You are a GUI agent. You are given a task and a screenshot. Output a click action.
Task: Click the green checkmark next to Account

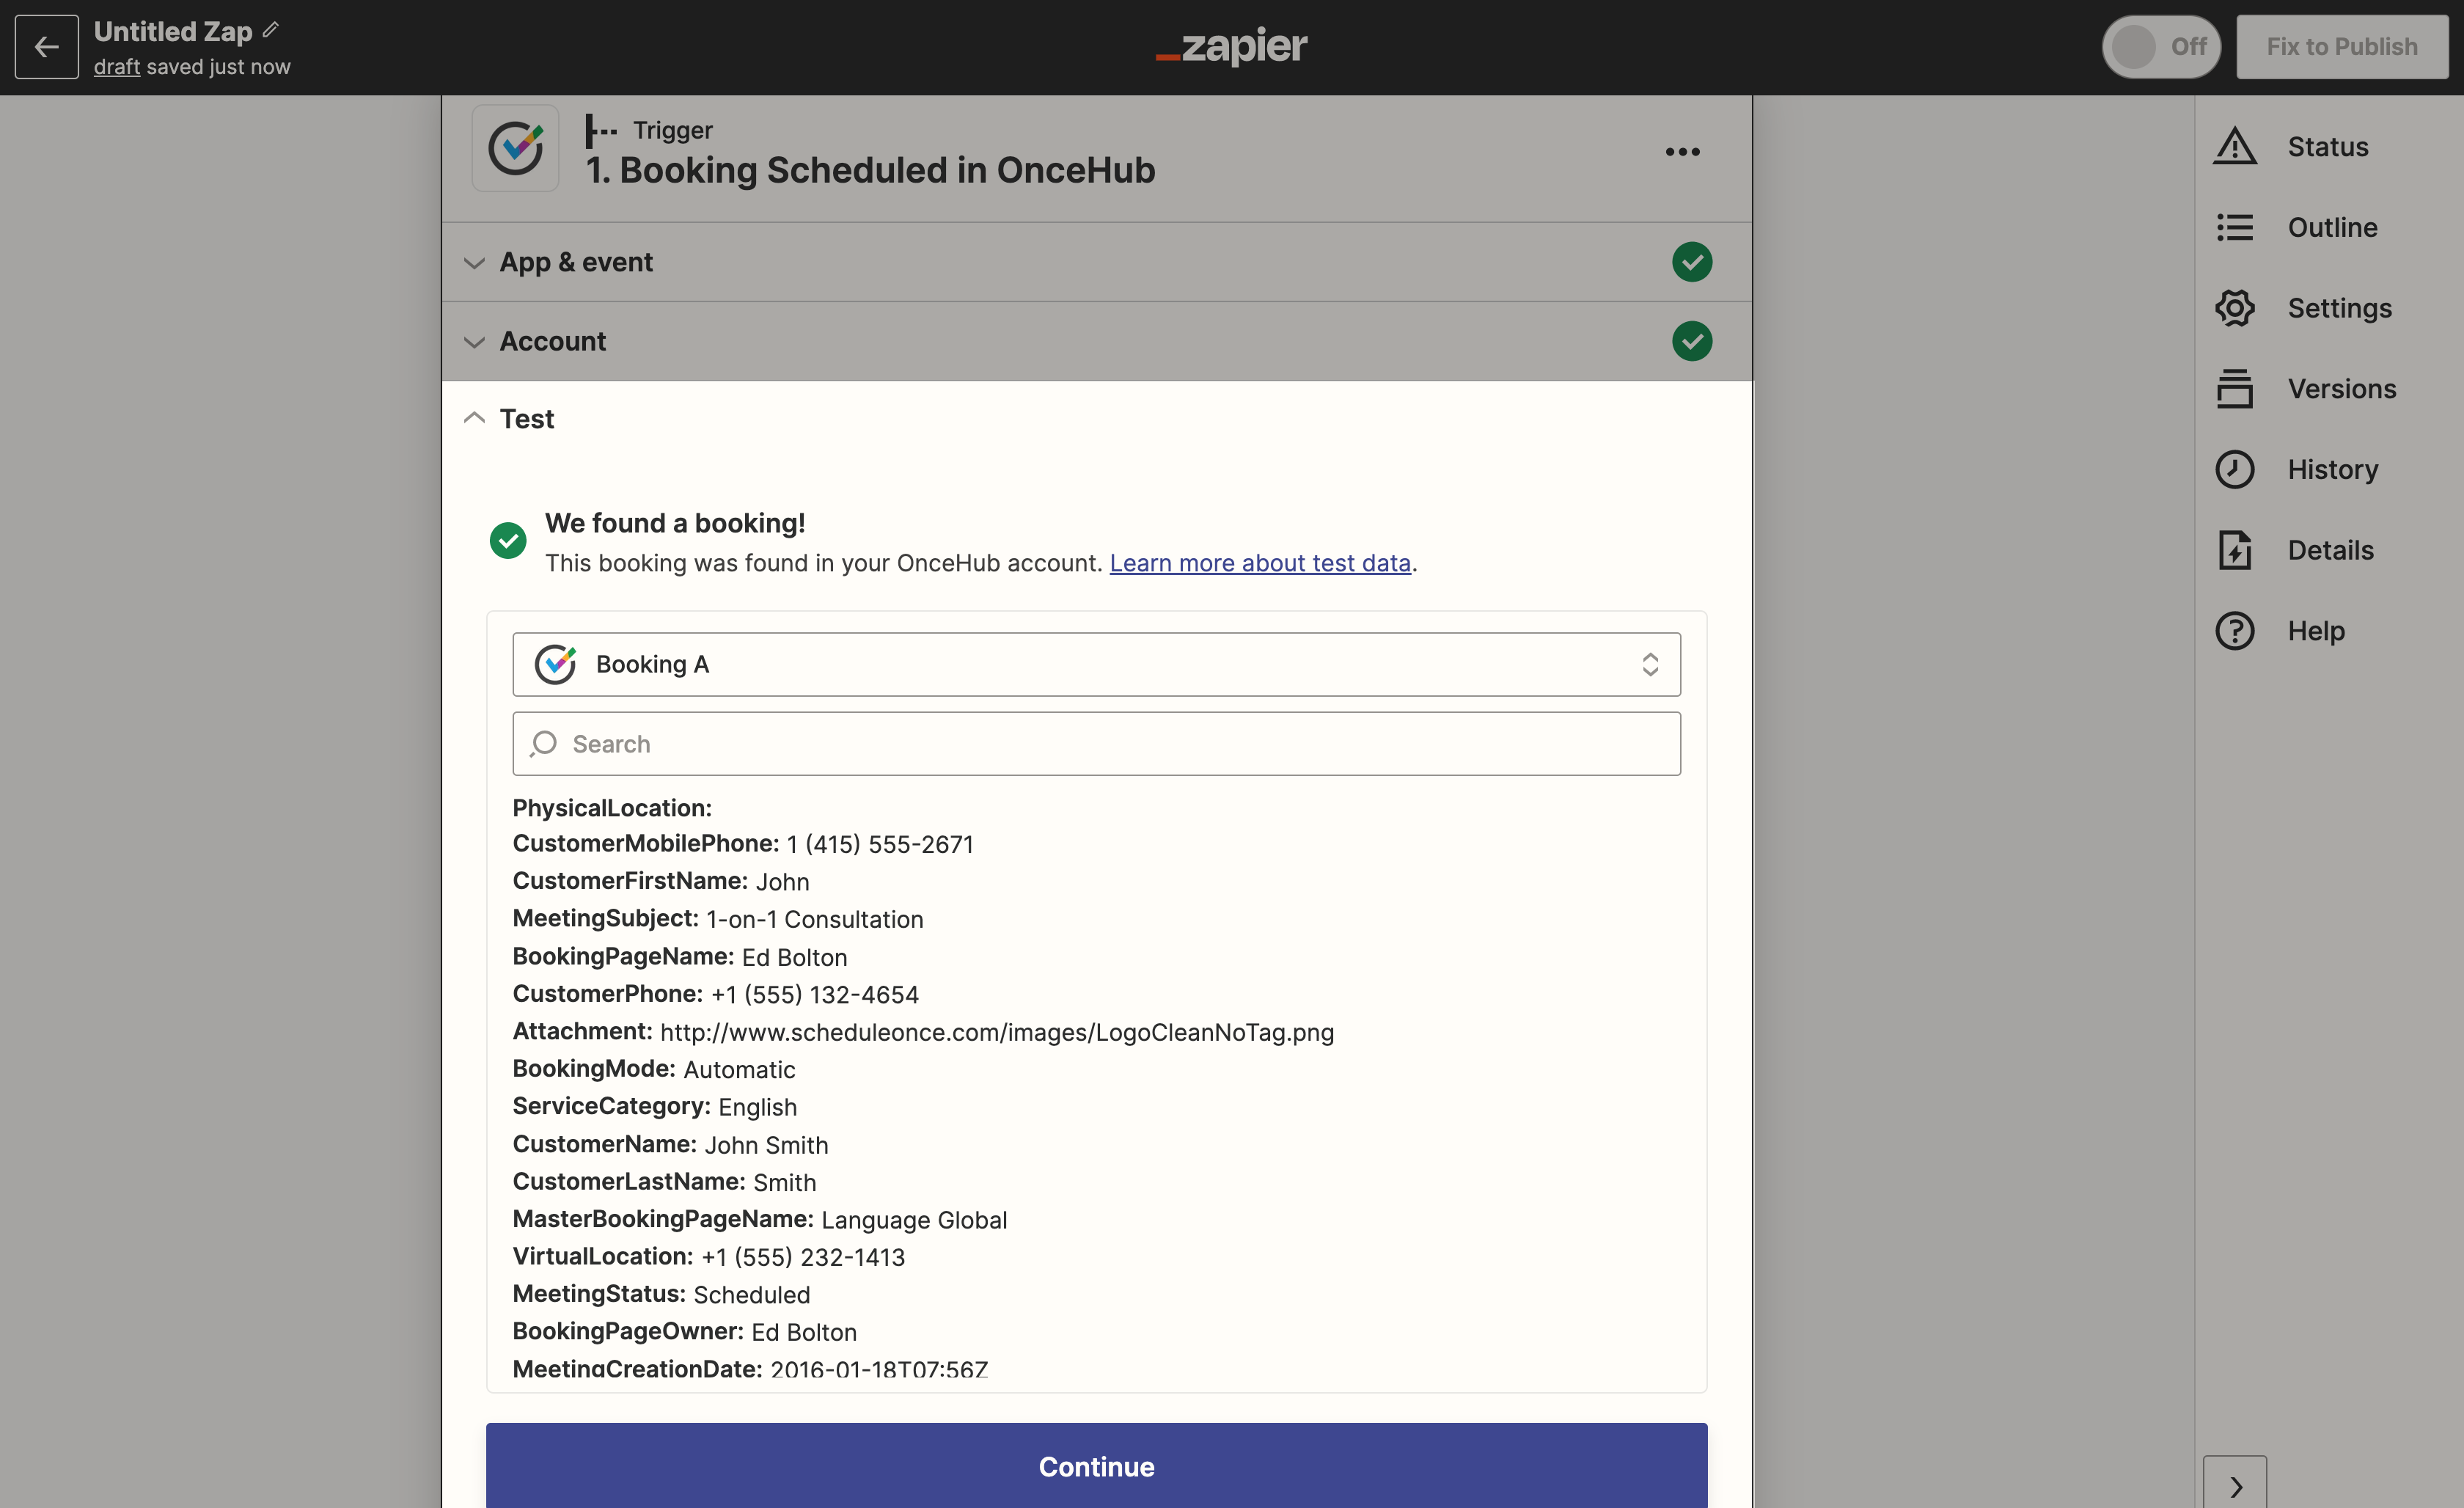1691,341
